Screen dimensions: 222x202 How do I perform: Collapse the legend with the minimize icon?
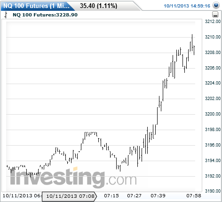point(215,15)
